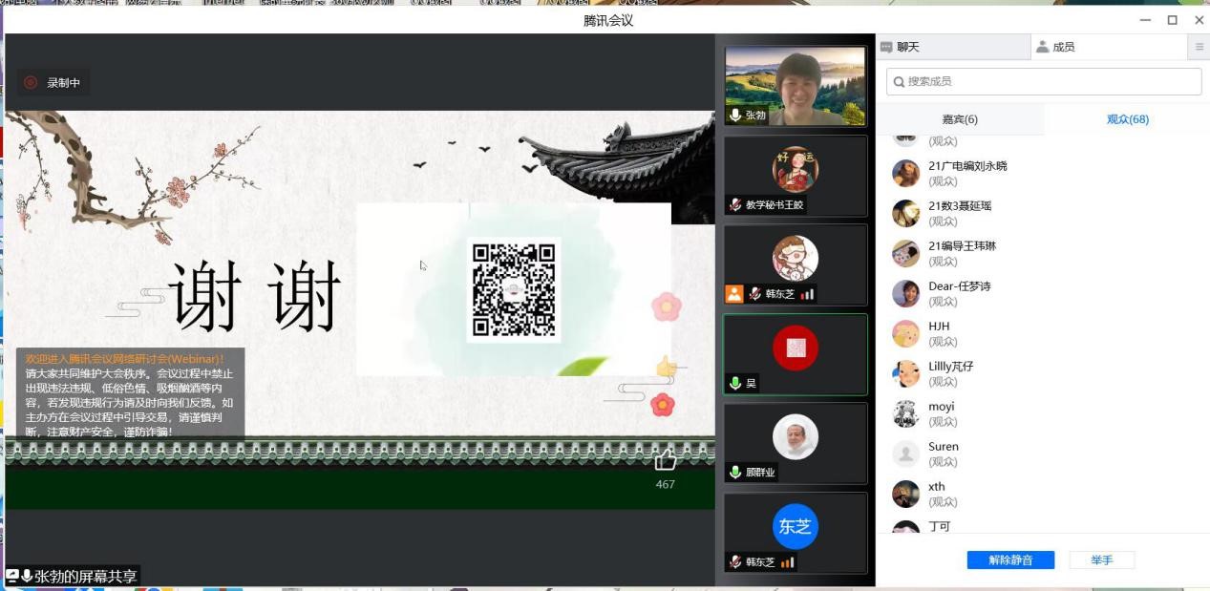Select audience member Dear-任梦诗 in list

pos(959,286)
